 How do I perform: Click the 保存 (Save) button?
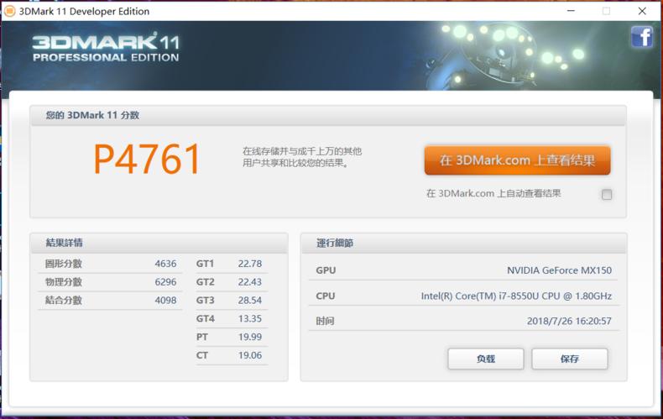(570, 359)
